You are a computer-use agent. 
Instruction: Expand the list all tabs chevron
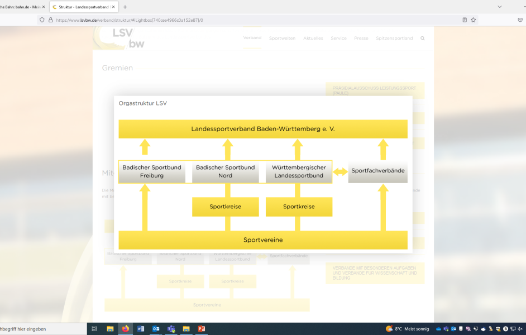tap(500, 7)
